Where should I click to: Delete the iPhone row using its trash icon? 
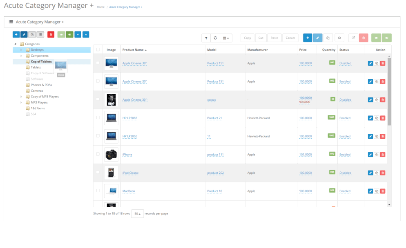pos(382,155)
